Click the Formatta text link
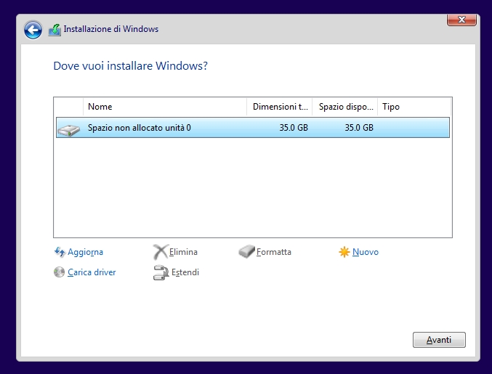This screenshot has height=374, width=492. [274, 252]
